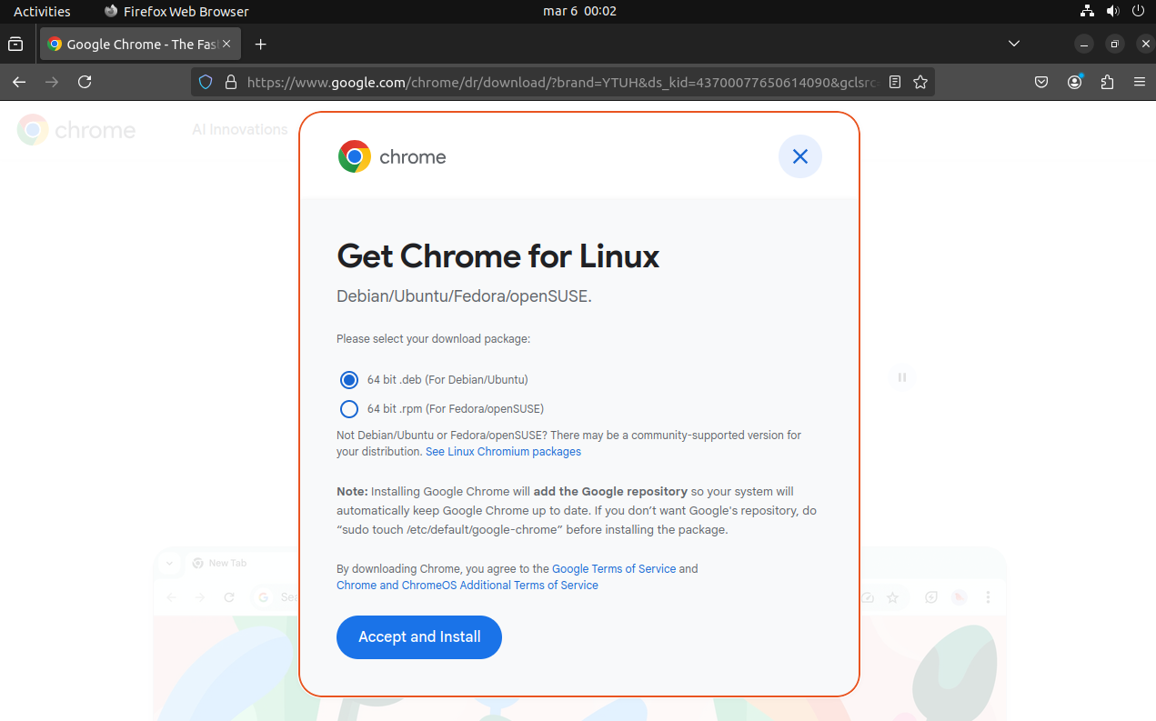Open Firefox extensions menu
The image size is (1156, 721).
(1107, 82)
